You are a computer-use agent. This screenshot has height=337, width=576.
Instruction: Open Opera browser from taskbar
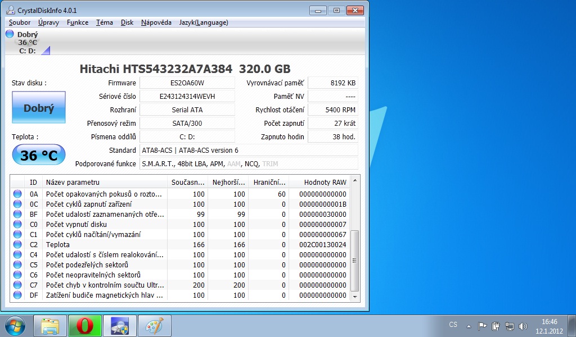(x=85, y=326)
